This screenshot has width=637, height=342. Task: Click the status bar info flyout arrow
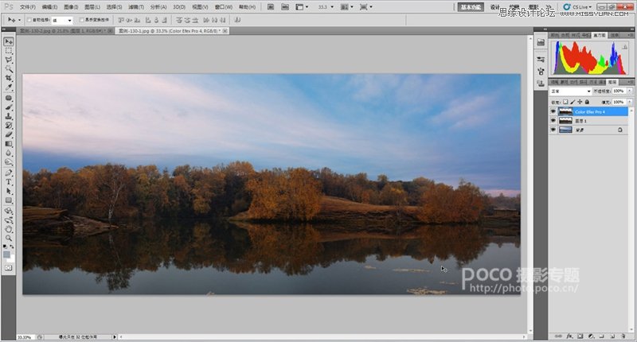pos(115,337)
